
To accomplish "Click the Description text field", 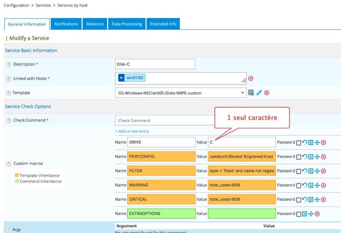I will 155,64.
